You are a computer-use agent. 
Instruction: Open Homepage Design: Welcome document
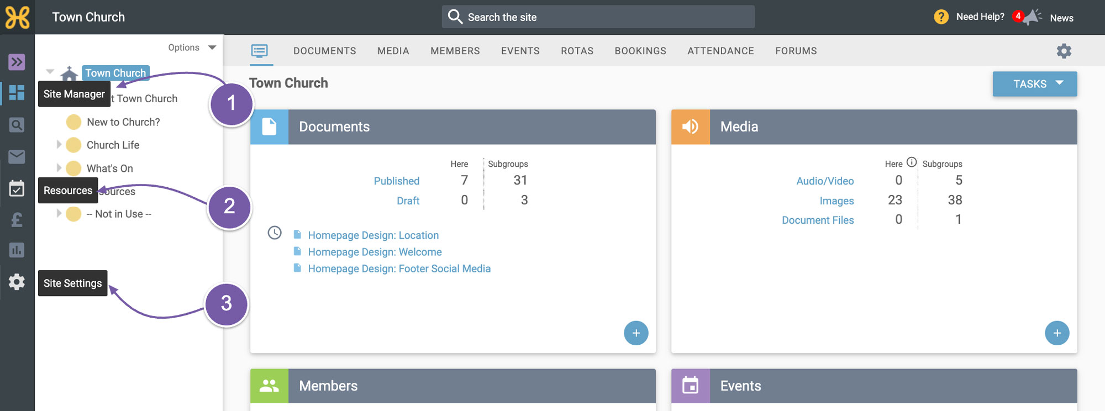point(375,252)
